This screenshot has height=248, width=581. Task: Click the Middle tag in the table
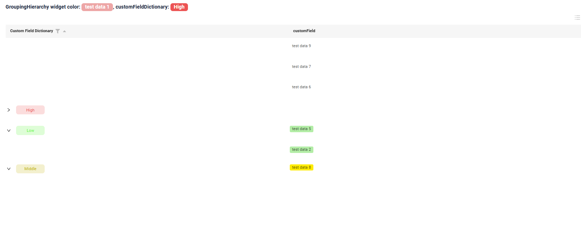coord(30,169)
